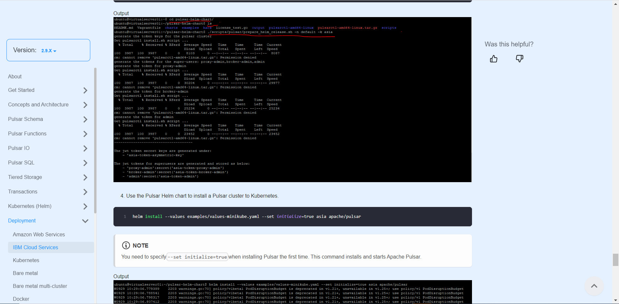Click the sidebar navigation scrollbar
Viewport: 619px width, 304px height.
click(x=95, y=141)
